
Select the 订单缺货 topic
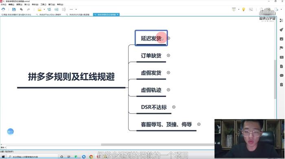(x=151, y=56)
